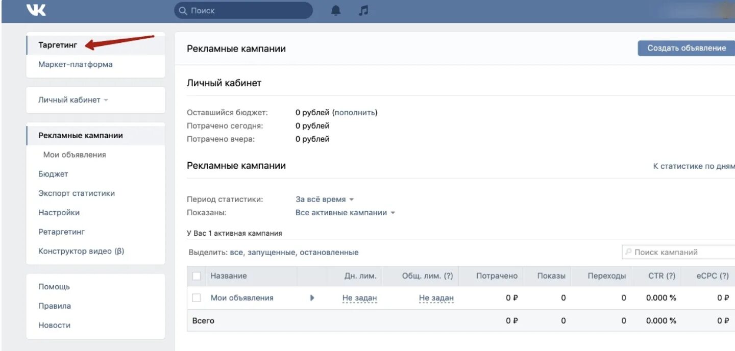Go to Ретаргетинг menu item
Screen dimensions: 735x351
[x=61, y=232]
